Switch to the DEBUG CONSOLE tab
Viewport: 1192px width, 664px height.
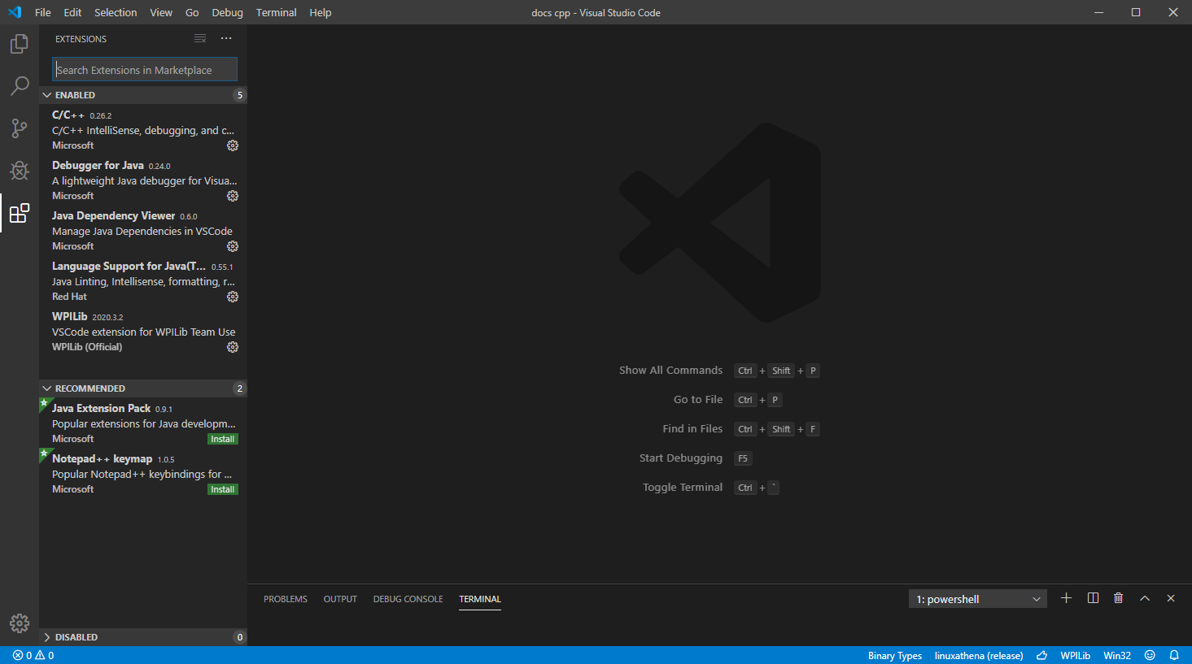click(408, 599)
